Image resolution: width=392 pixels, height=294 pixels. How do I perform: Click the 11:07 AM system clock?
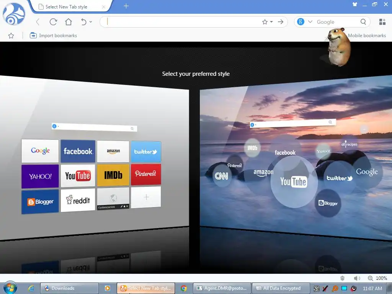pos(372,289)
